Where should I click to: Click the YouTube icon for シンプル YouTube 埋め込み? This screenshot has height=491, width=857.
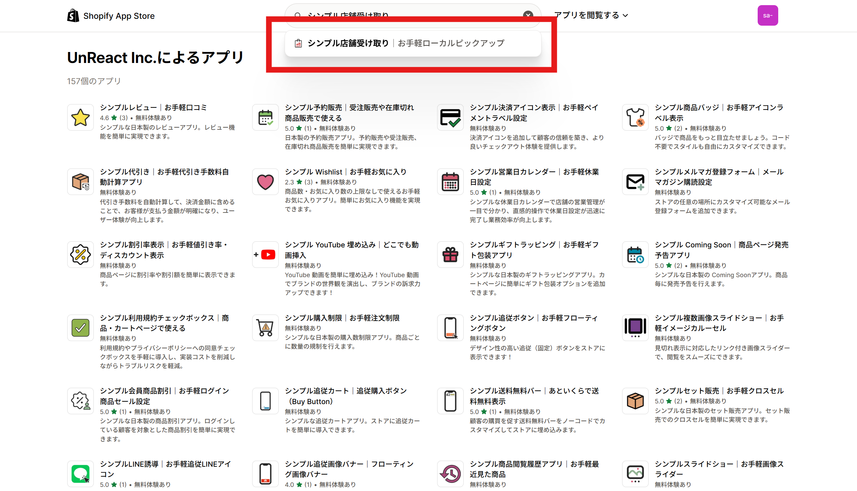[x=265, y=255]
